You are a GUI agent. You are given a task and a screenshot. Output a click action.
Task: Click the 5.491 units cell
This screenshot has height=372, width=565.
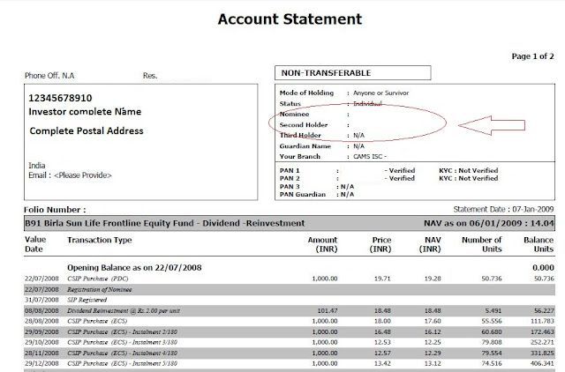[x=493, y=311]
